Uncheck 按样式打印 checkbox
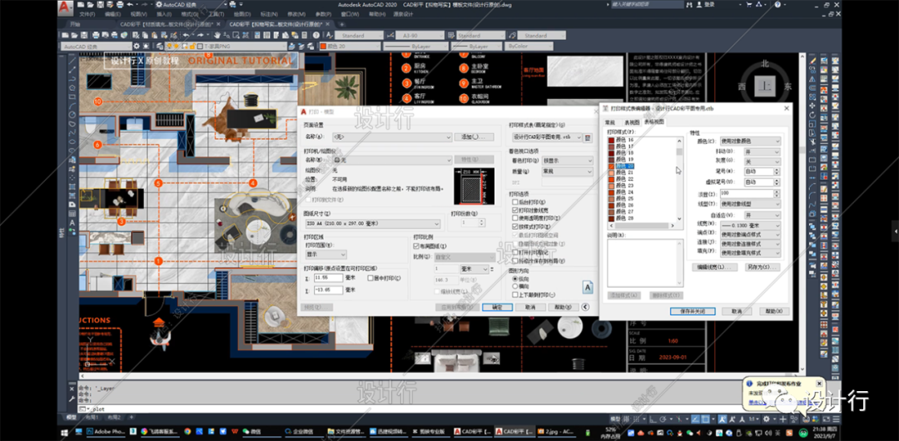Screen dimensions: 899x441 click(515, 226)
